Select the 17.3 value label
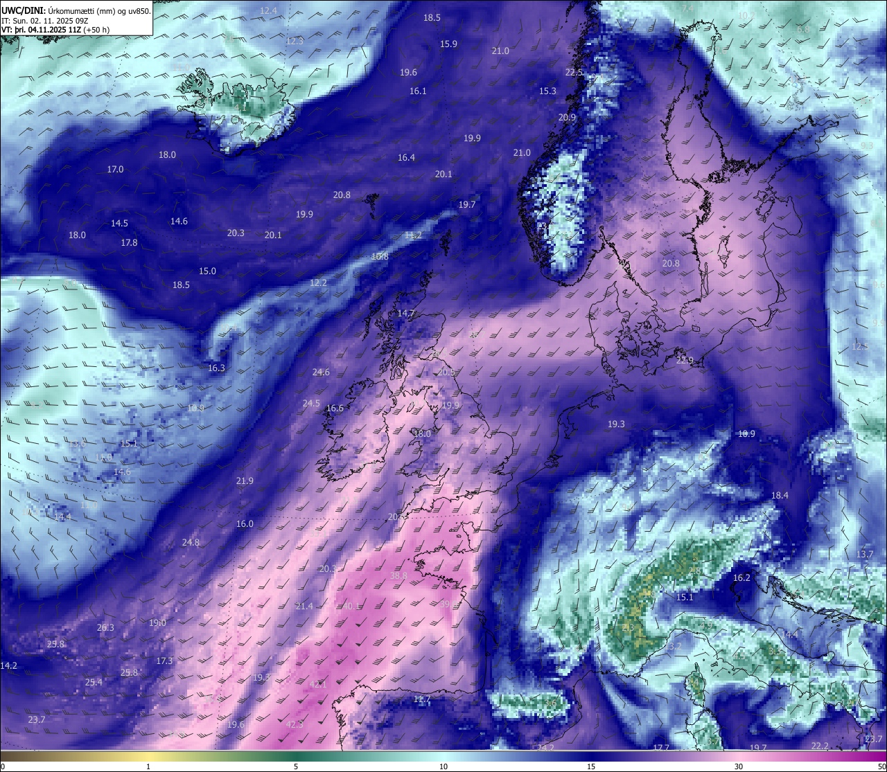Viewport: 887px width, 772px height. pos(164,661)
